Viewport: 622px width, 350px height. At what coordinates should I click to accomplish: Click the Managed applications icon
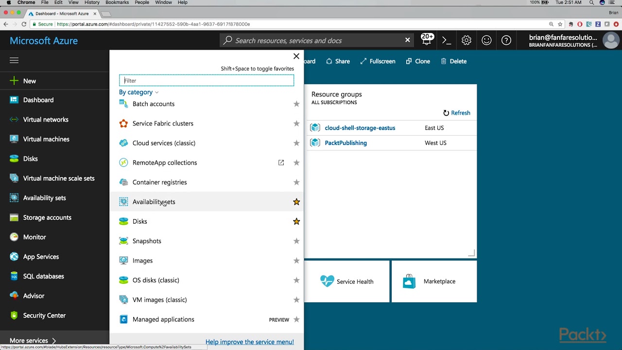[x=123, y=319]
